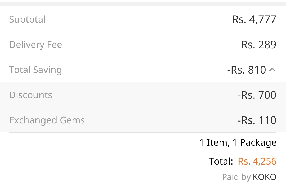Screen dimensions: 286x190
Task: Tap the Rs. 4,777 subtotal amount
Action: pyautogui.click(x=254, y=20)
